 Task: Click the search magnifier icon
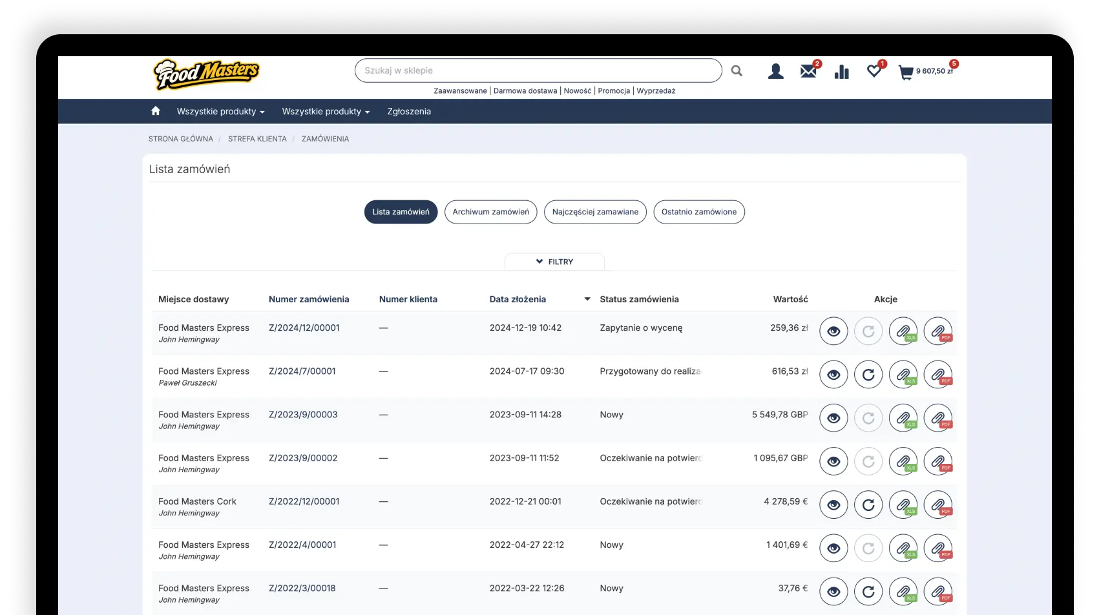[x=737, y=71]
